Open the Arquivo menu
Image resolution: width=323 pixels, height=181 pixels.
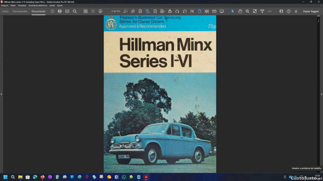tap(5, 5)
